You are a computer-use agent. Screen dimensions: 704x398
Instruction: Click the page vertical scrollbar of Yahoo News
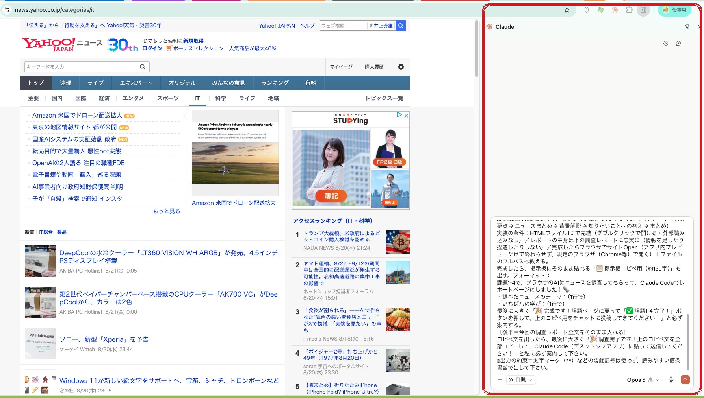coord(477,49)
